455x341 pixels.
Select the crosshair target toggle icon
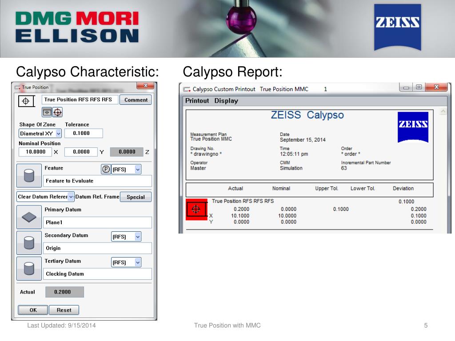pos(57,112)
